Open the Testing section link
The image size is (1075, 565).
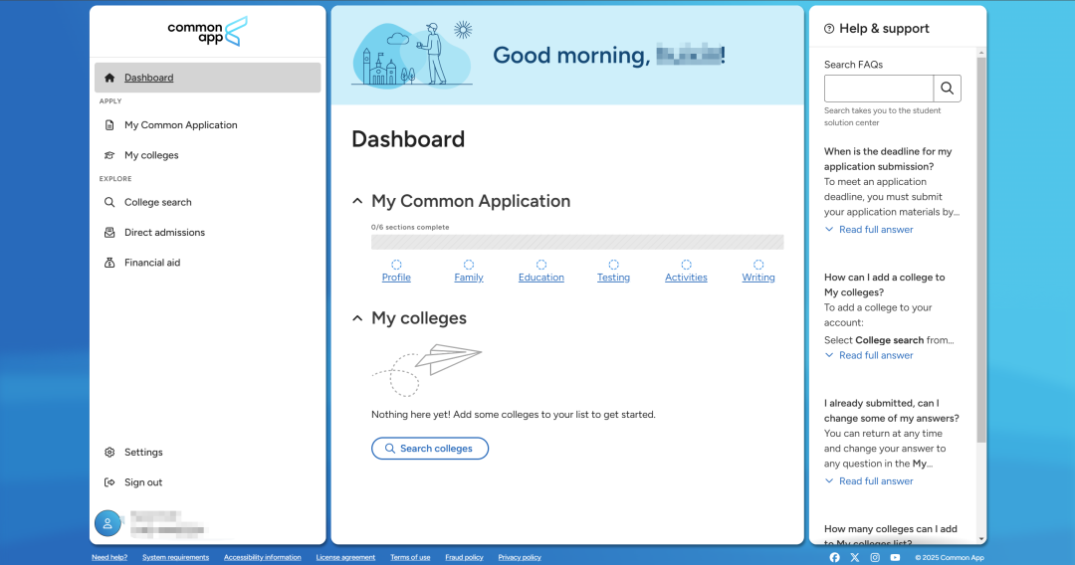613,278
